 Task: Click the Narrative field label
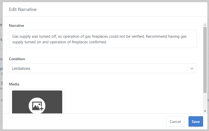coord(17,25)
